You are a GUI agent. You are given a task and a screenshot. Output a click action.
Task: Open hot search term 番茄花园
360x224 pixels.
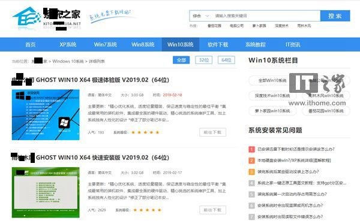214,26
